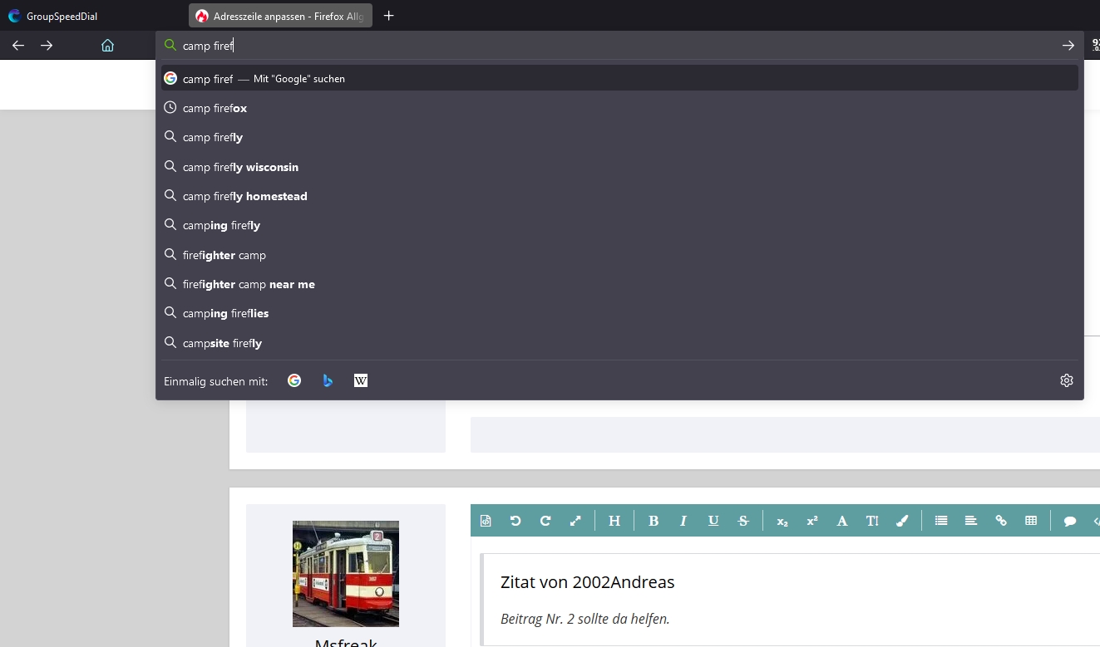Choose the suggestion camping fireflies
The width and height of the screenshot is (1100, 647).
click(x=619, y=313)
